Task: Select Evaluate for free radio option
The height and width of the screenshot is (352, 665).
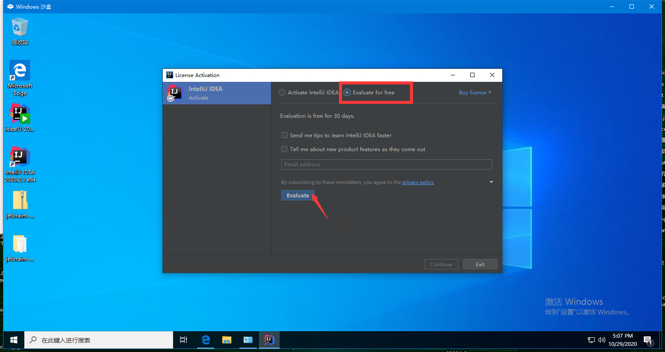Action: tap(369, 93)
